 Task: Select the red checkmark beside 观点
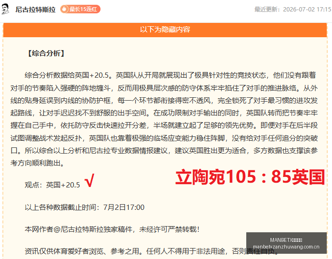tap(90, 180)
